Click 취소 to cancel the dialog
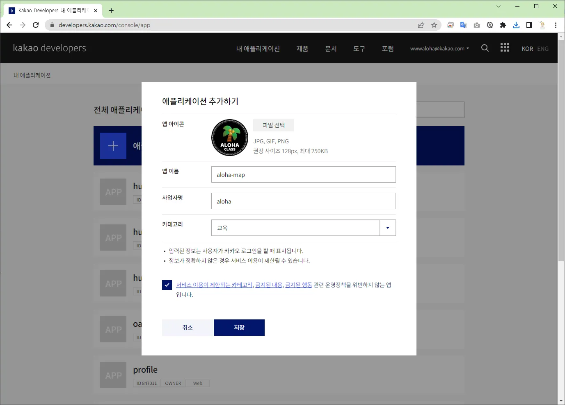The width and height of the screenshot is (565, 405). pyautogui.click(x=188, y=328)
